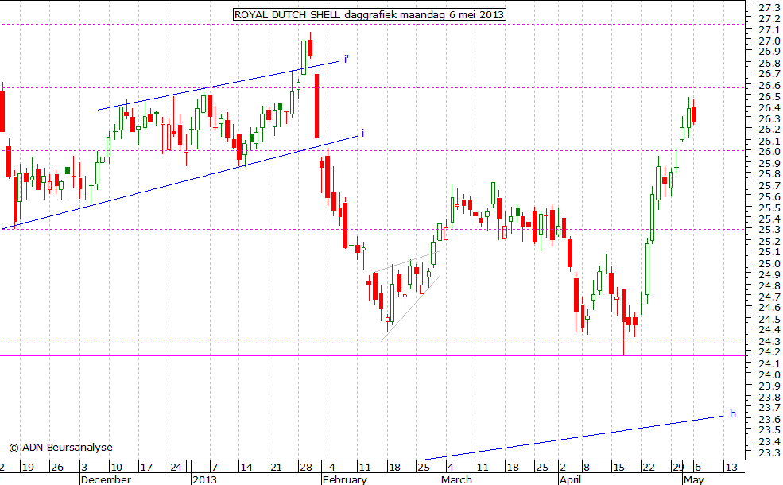Click the 22 date label in April
The image size is (783, 485).
[x=648, y=468]
